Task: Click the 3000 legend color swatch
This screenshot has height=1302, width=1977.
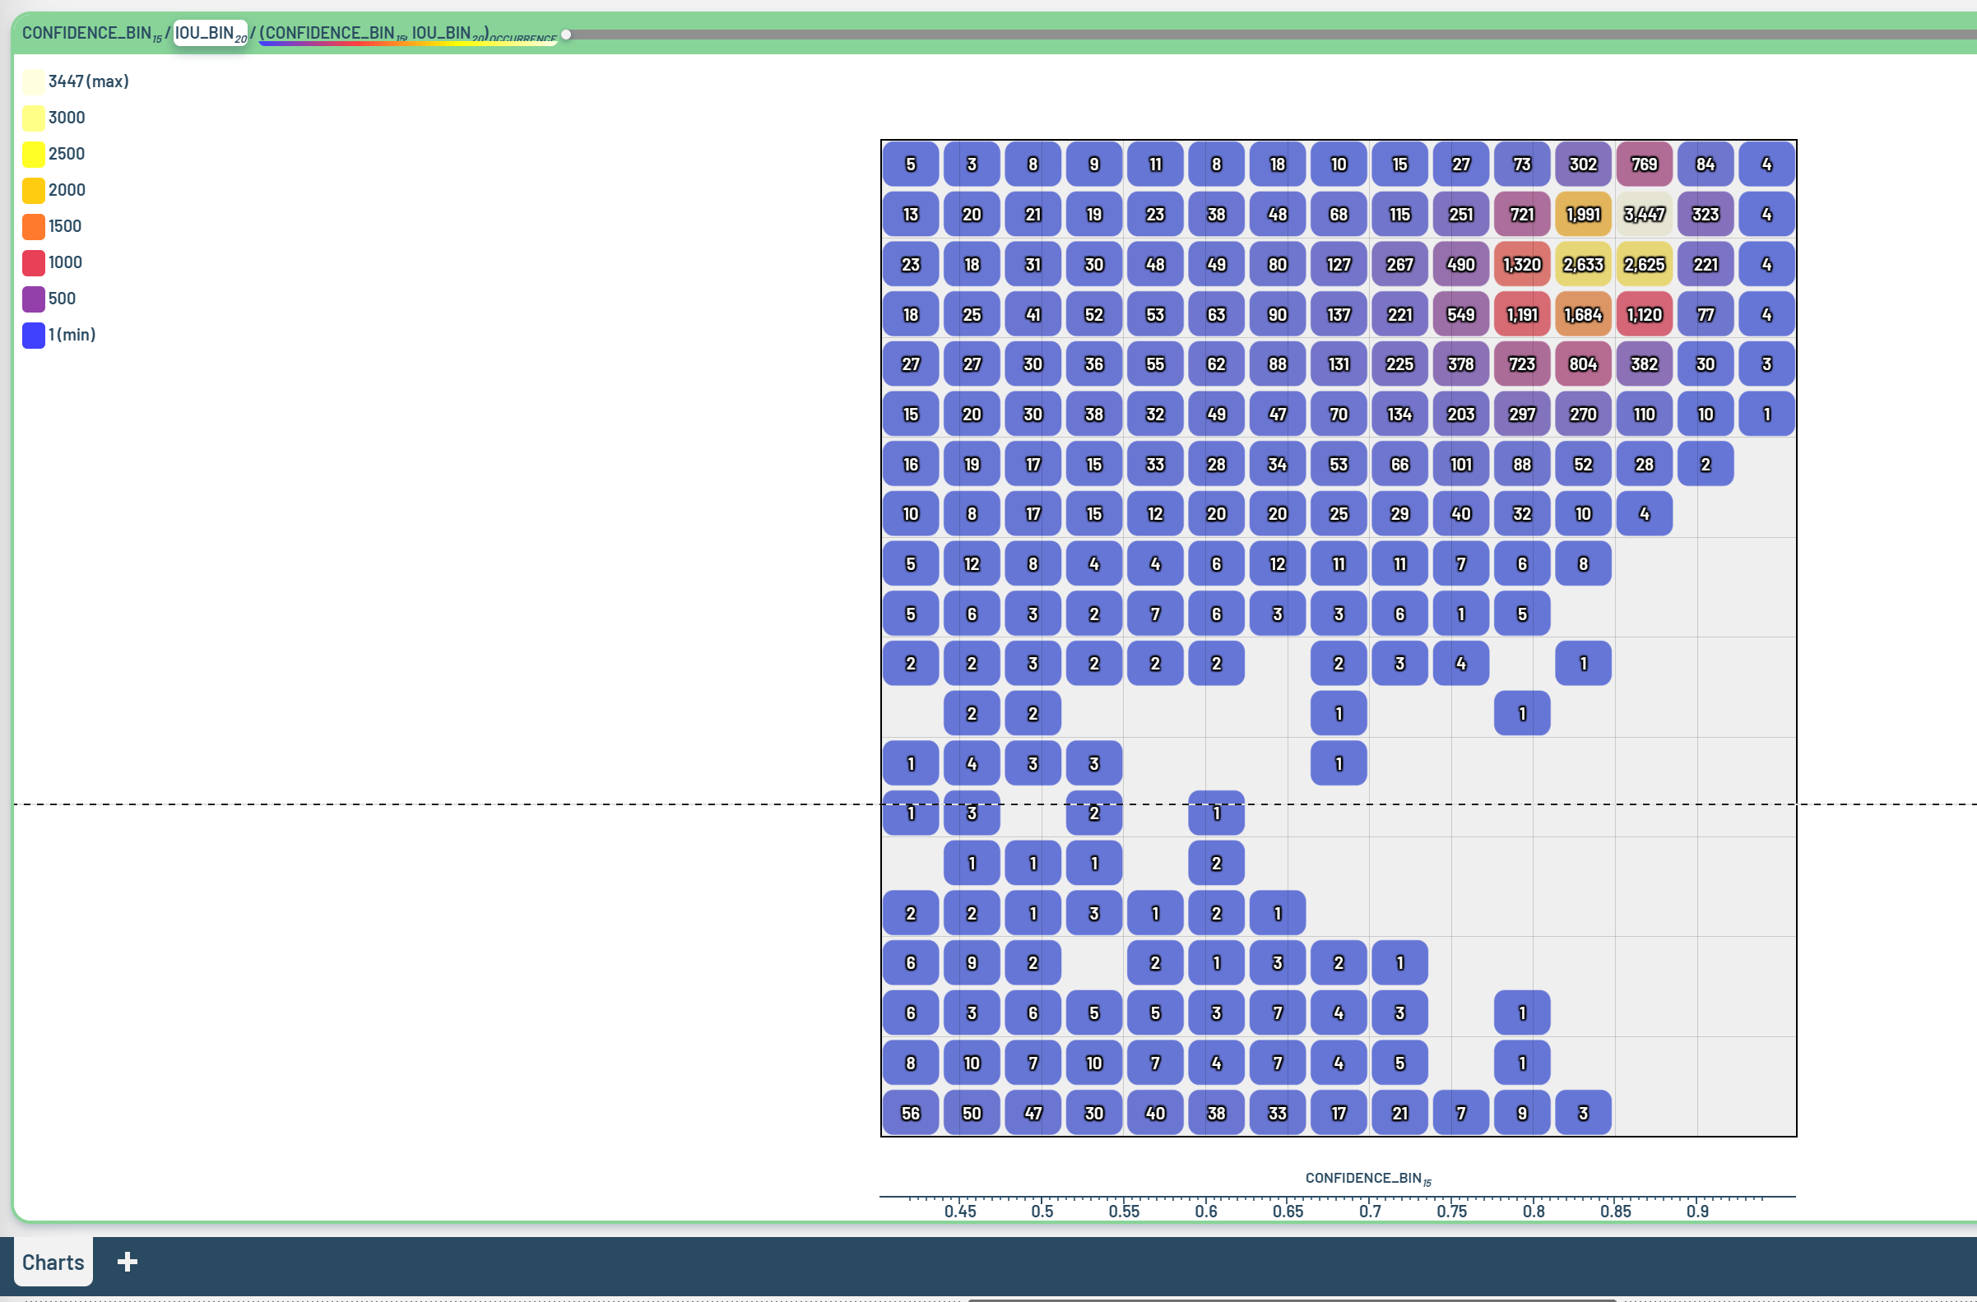Action: (33, 118)
